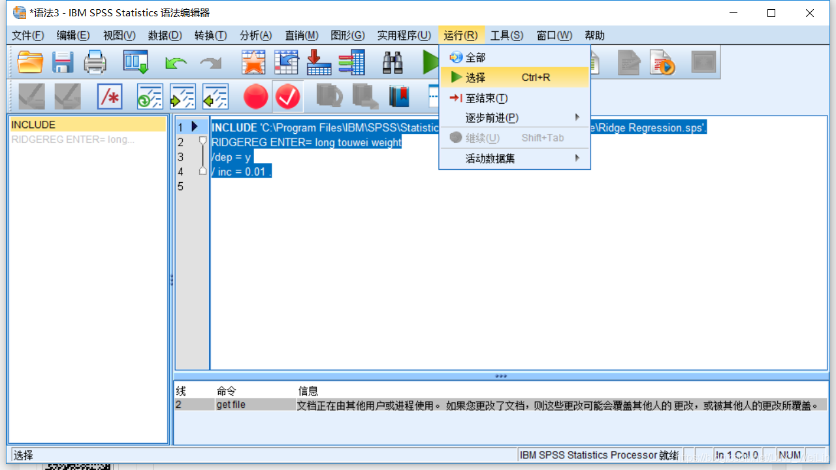
Task: Click the horizontal pane splitter dots
Action: tap(501, 376)
